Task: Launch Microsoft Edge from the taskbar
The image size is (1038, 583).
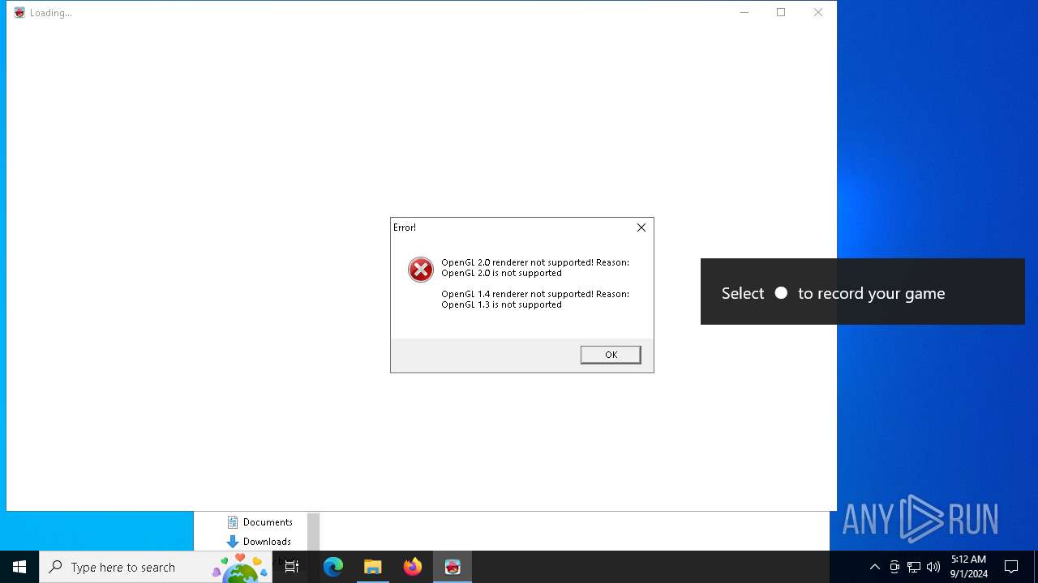Action: [333, 567]
